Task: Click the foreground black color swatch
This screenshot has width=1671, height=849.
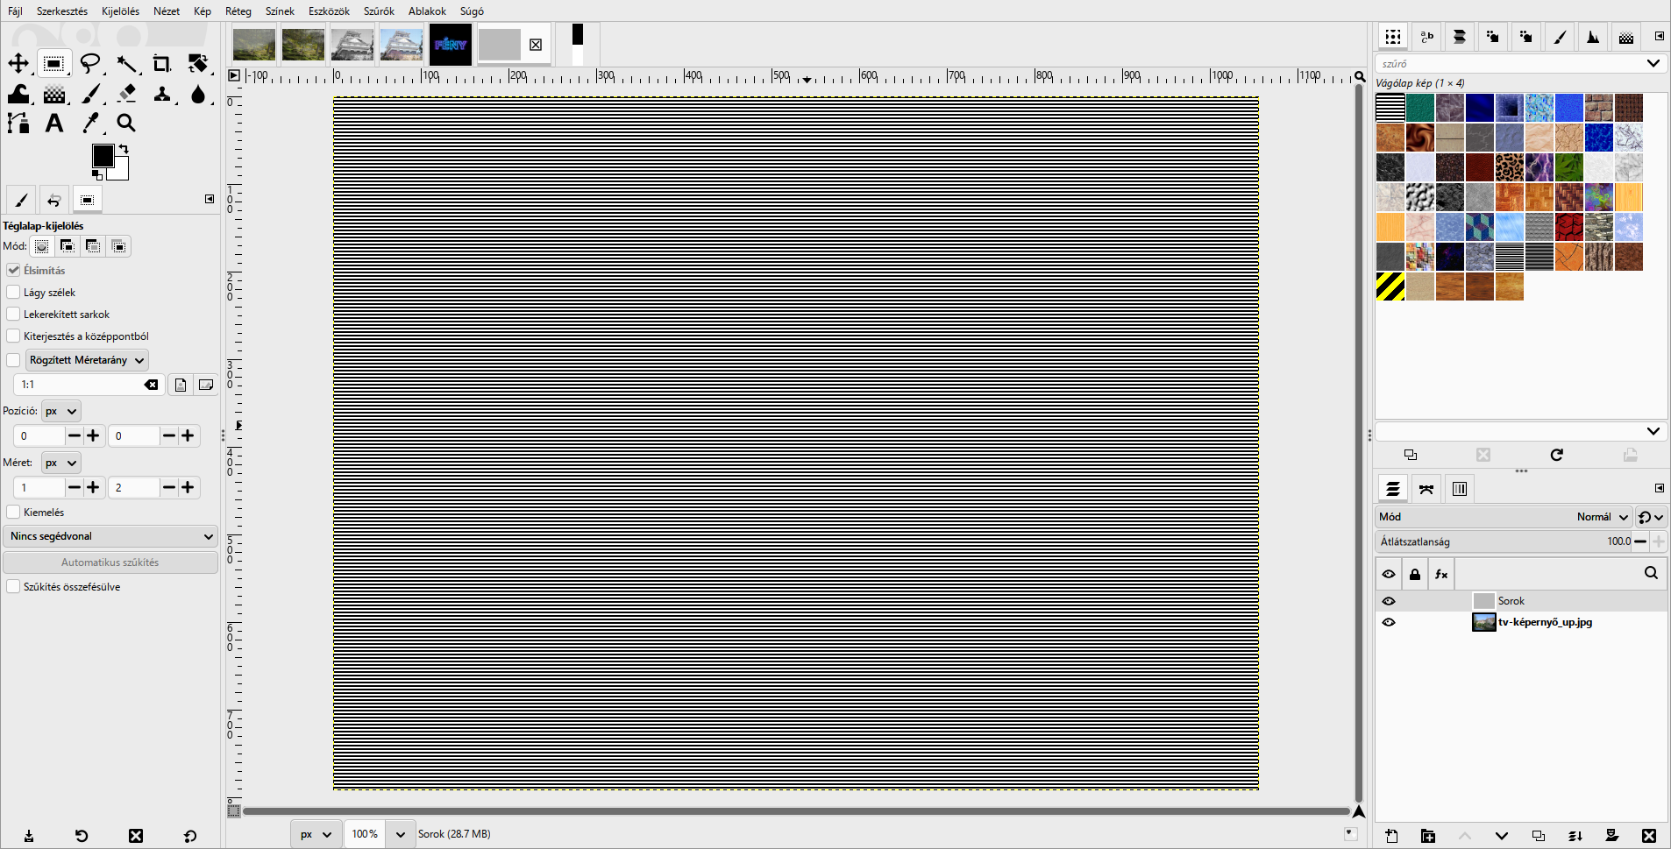Action: [102, 155]
